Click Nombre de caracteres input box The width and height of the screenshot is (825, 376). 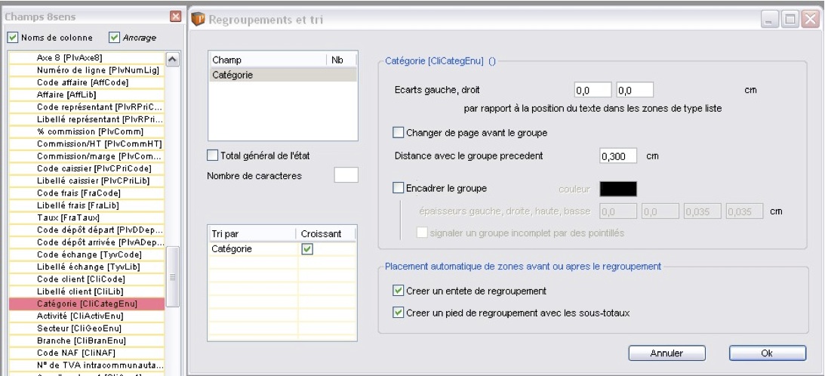click(346, 175)
